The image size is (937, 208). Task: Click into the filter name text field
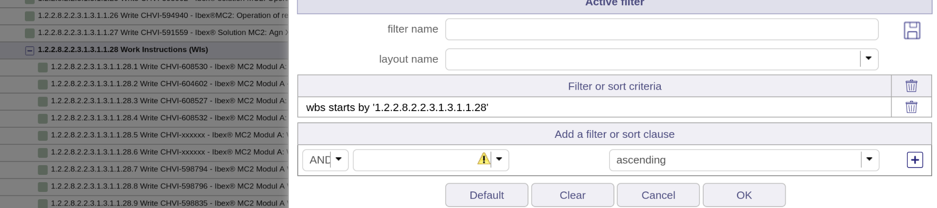pyautogui.click(x=661, y=29)
